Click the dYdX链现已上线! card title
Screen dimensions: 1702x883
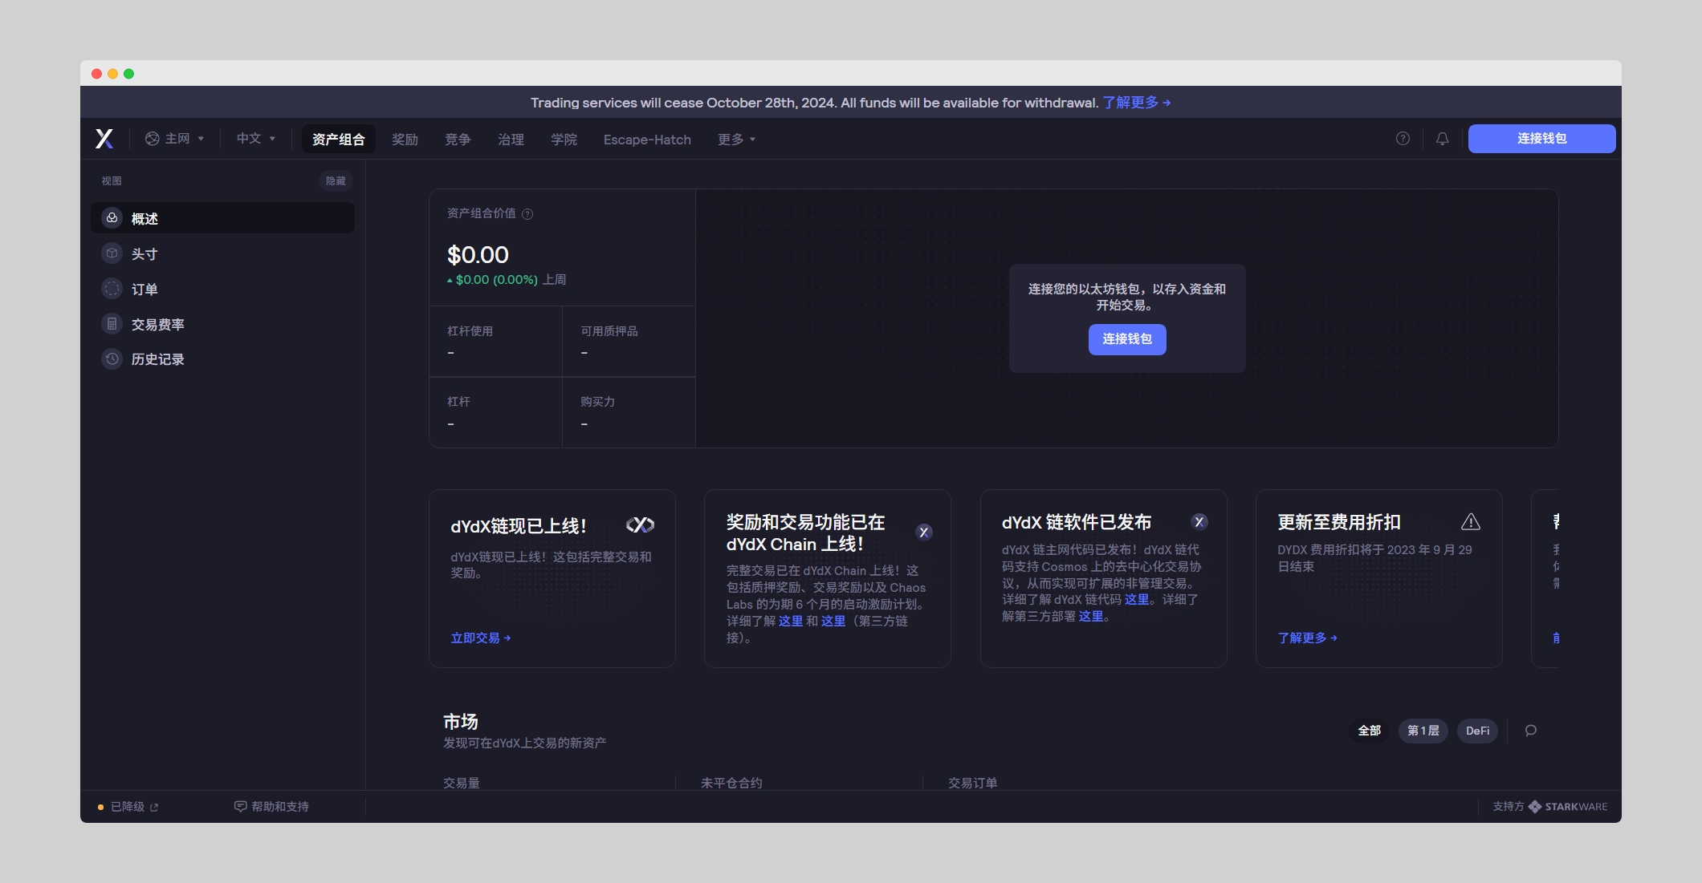[x=519, y=526]
